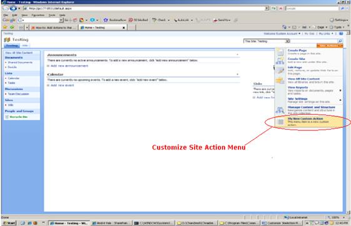Click the Add new announcement link
The width and height of the screenshot is (351, 226).
(69, 66)
